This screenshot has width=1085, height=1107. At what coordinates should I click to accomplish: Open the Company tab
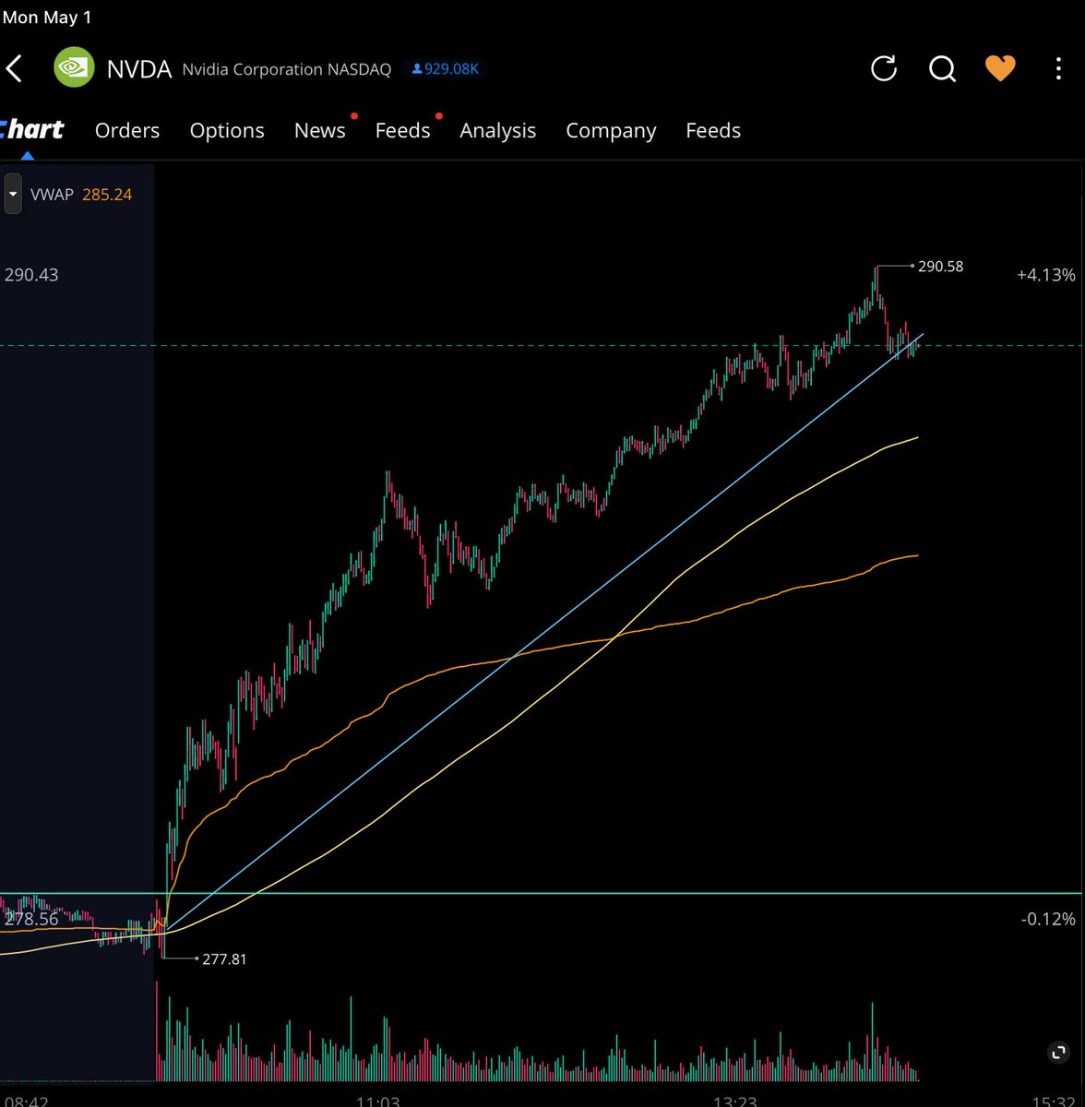click(611, 131)
